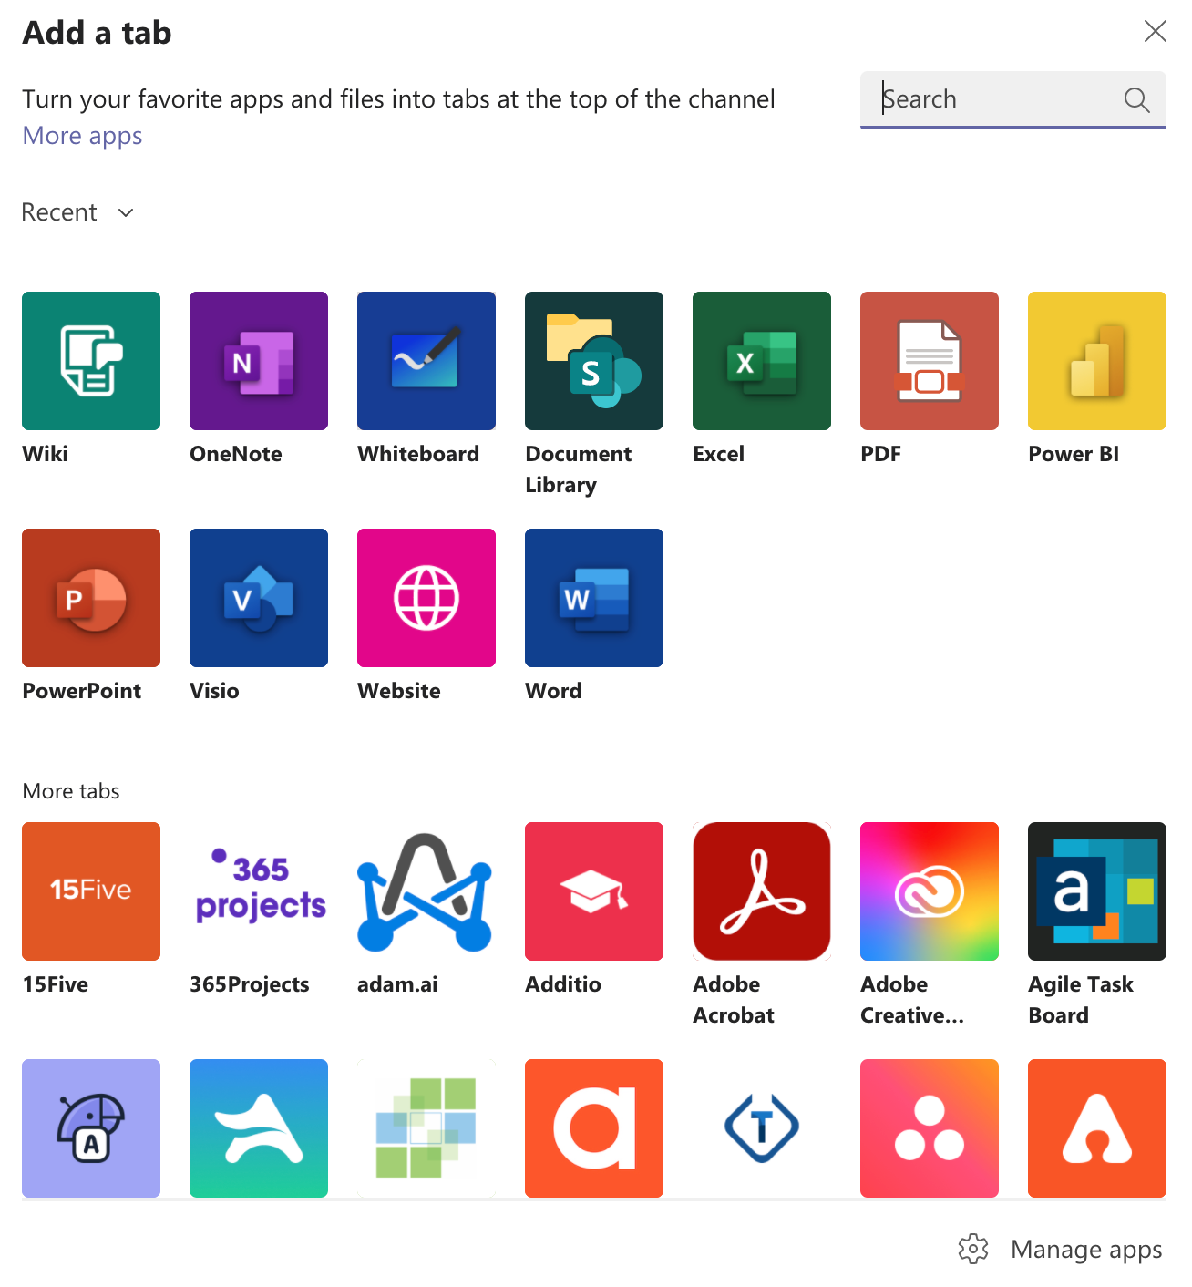This screenshot has width=1192, height=1287.
Task: Choose the PowerPoint app icon
Action: point(91,598)
